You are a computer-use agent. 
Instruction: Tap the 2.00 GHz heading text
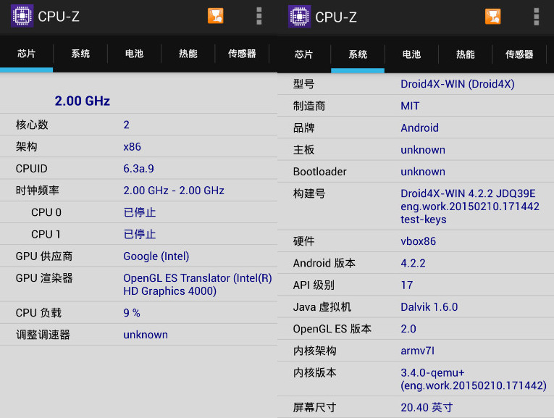click(x=83, y=101)
